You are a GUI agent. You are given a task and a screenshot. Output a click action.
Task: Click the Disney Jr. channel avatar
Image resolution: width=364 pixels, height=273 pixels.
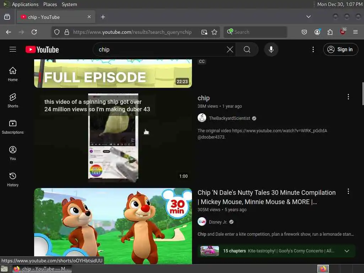202,222
